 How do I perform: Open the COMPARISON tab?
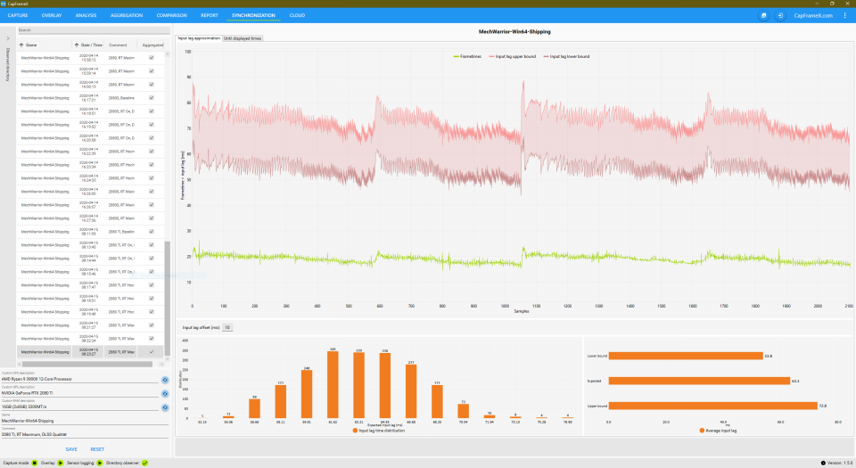(172, 15)
